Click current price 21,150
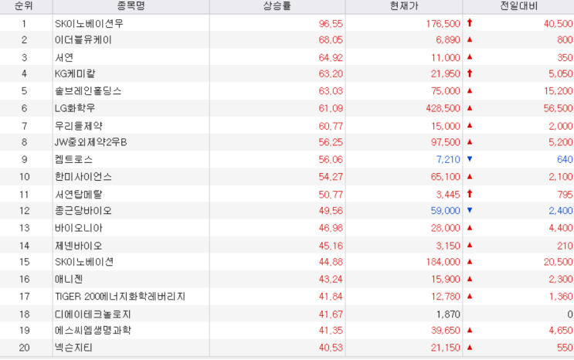This screenshot has height=360, width=574. pyautogui.click(x=446, y=348)
